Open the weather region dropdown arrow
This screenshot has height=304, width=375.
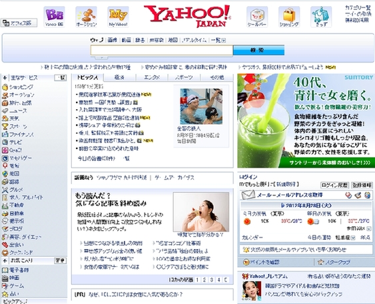pos(369,229)
